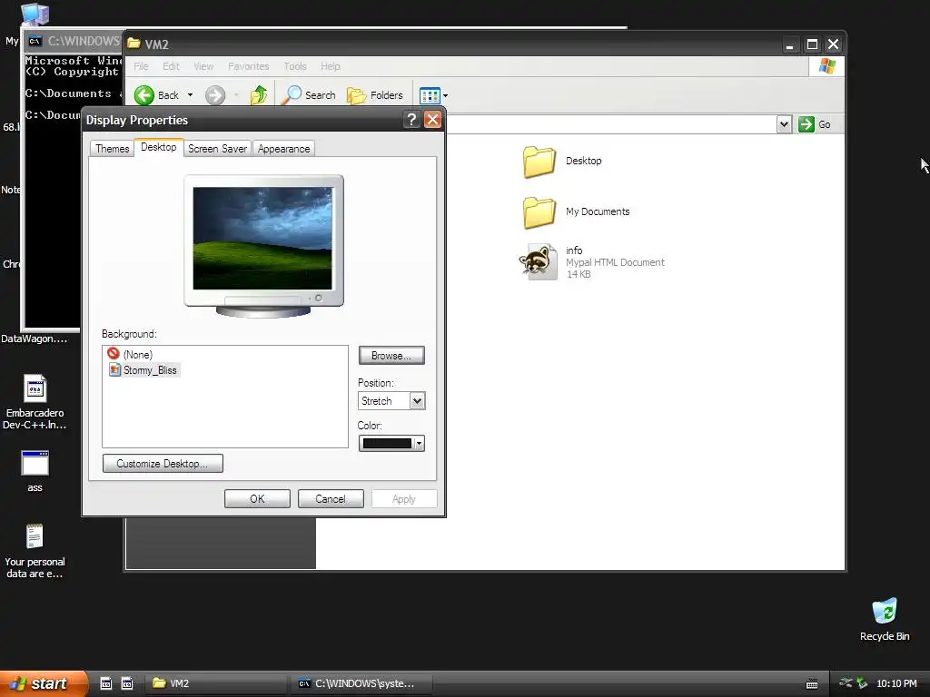Switch to the Appearance tab
The width and height of the screenshot is (930, 697).
pyautogui.click(x=283, y=149)
